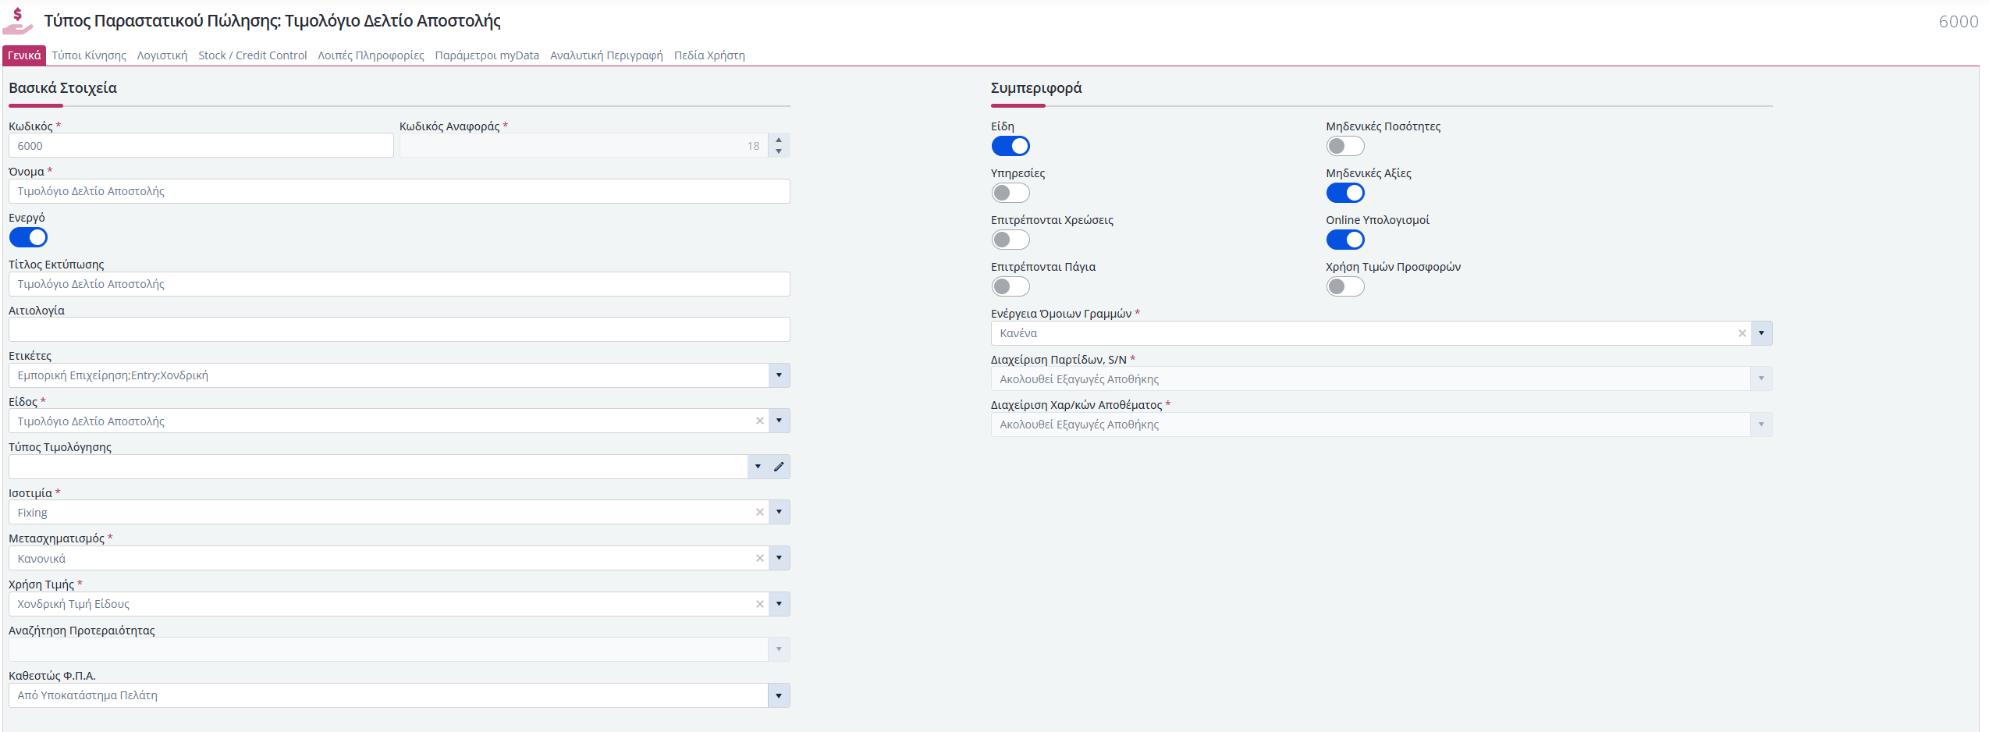Open the Είδος dropdown arrow
The width and height of the screenshot is (1989, 732).
[779, 421]
